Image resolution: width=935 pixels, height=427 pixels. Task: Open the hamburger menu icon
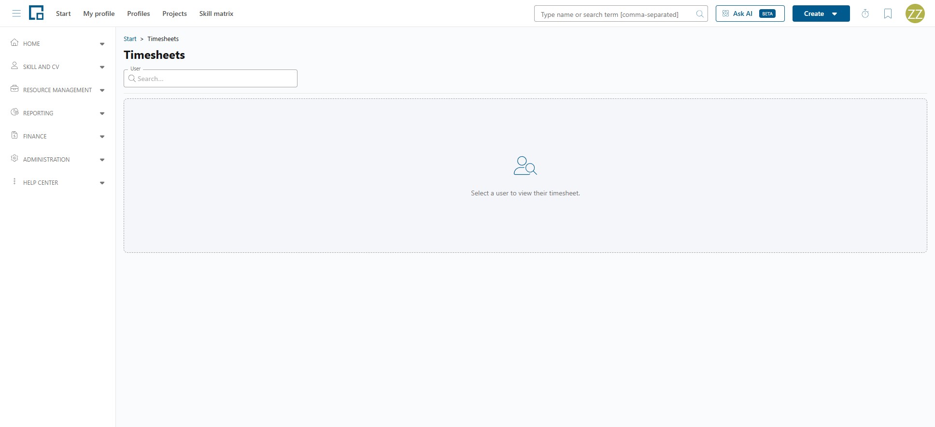pos(16,14)
